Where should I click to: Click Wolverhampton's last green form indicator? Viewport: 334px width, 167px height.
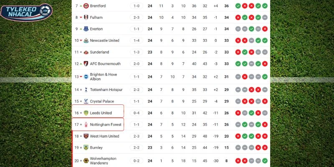265,161
